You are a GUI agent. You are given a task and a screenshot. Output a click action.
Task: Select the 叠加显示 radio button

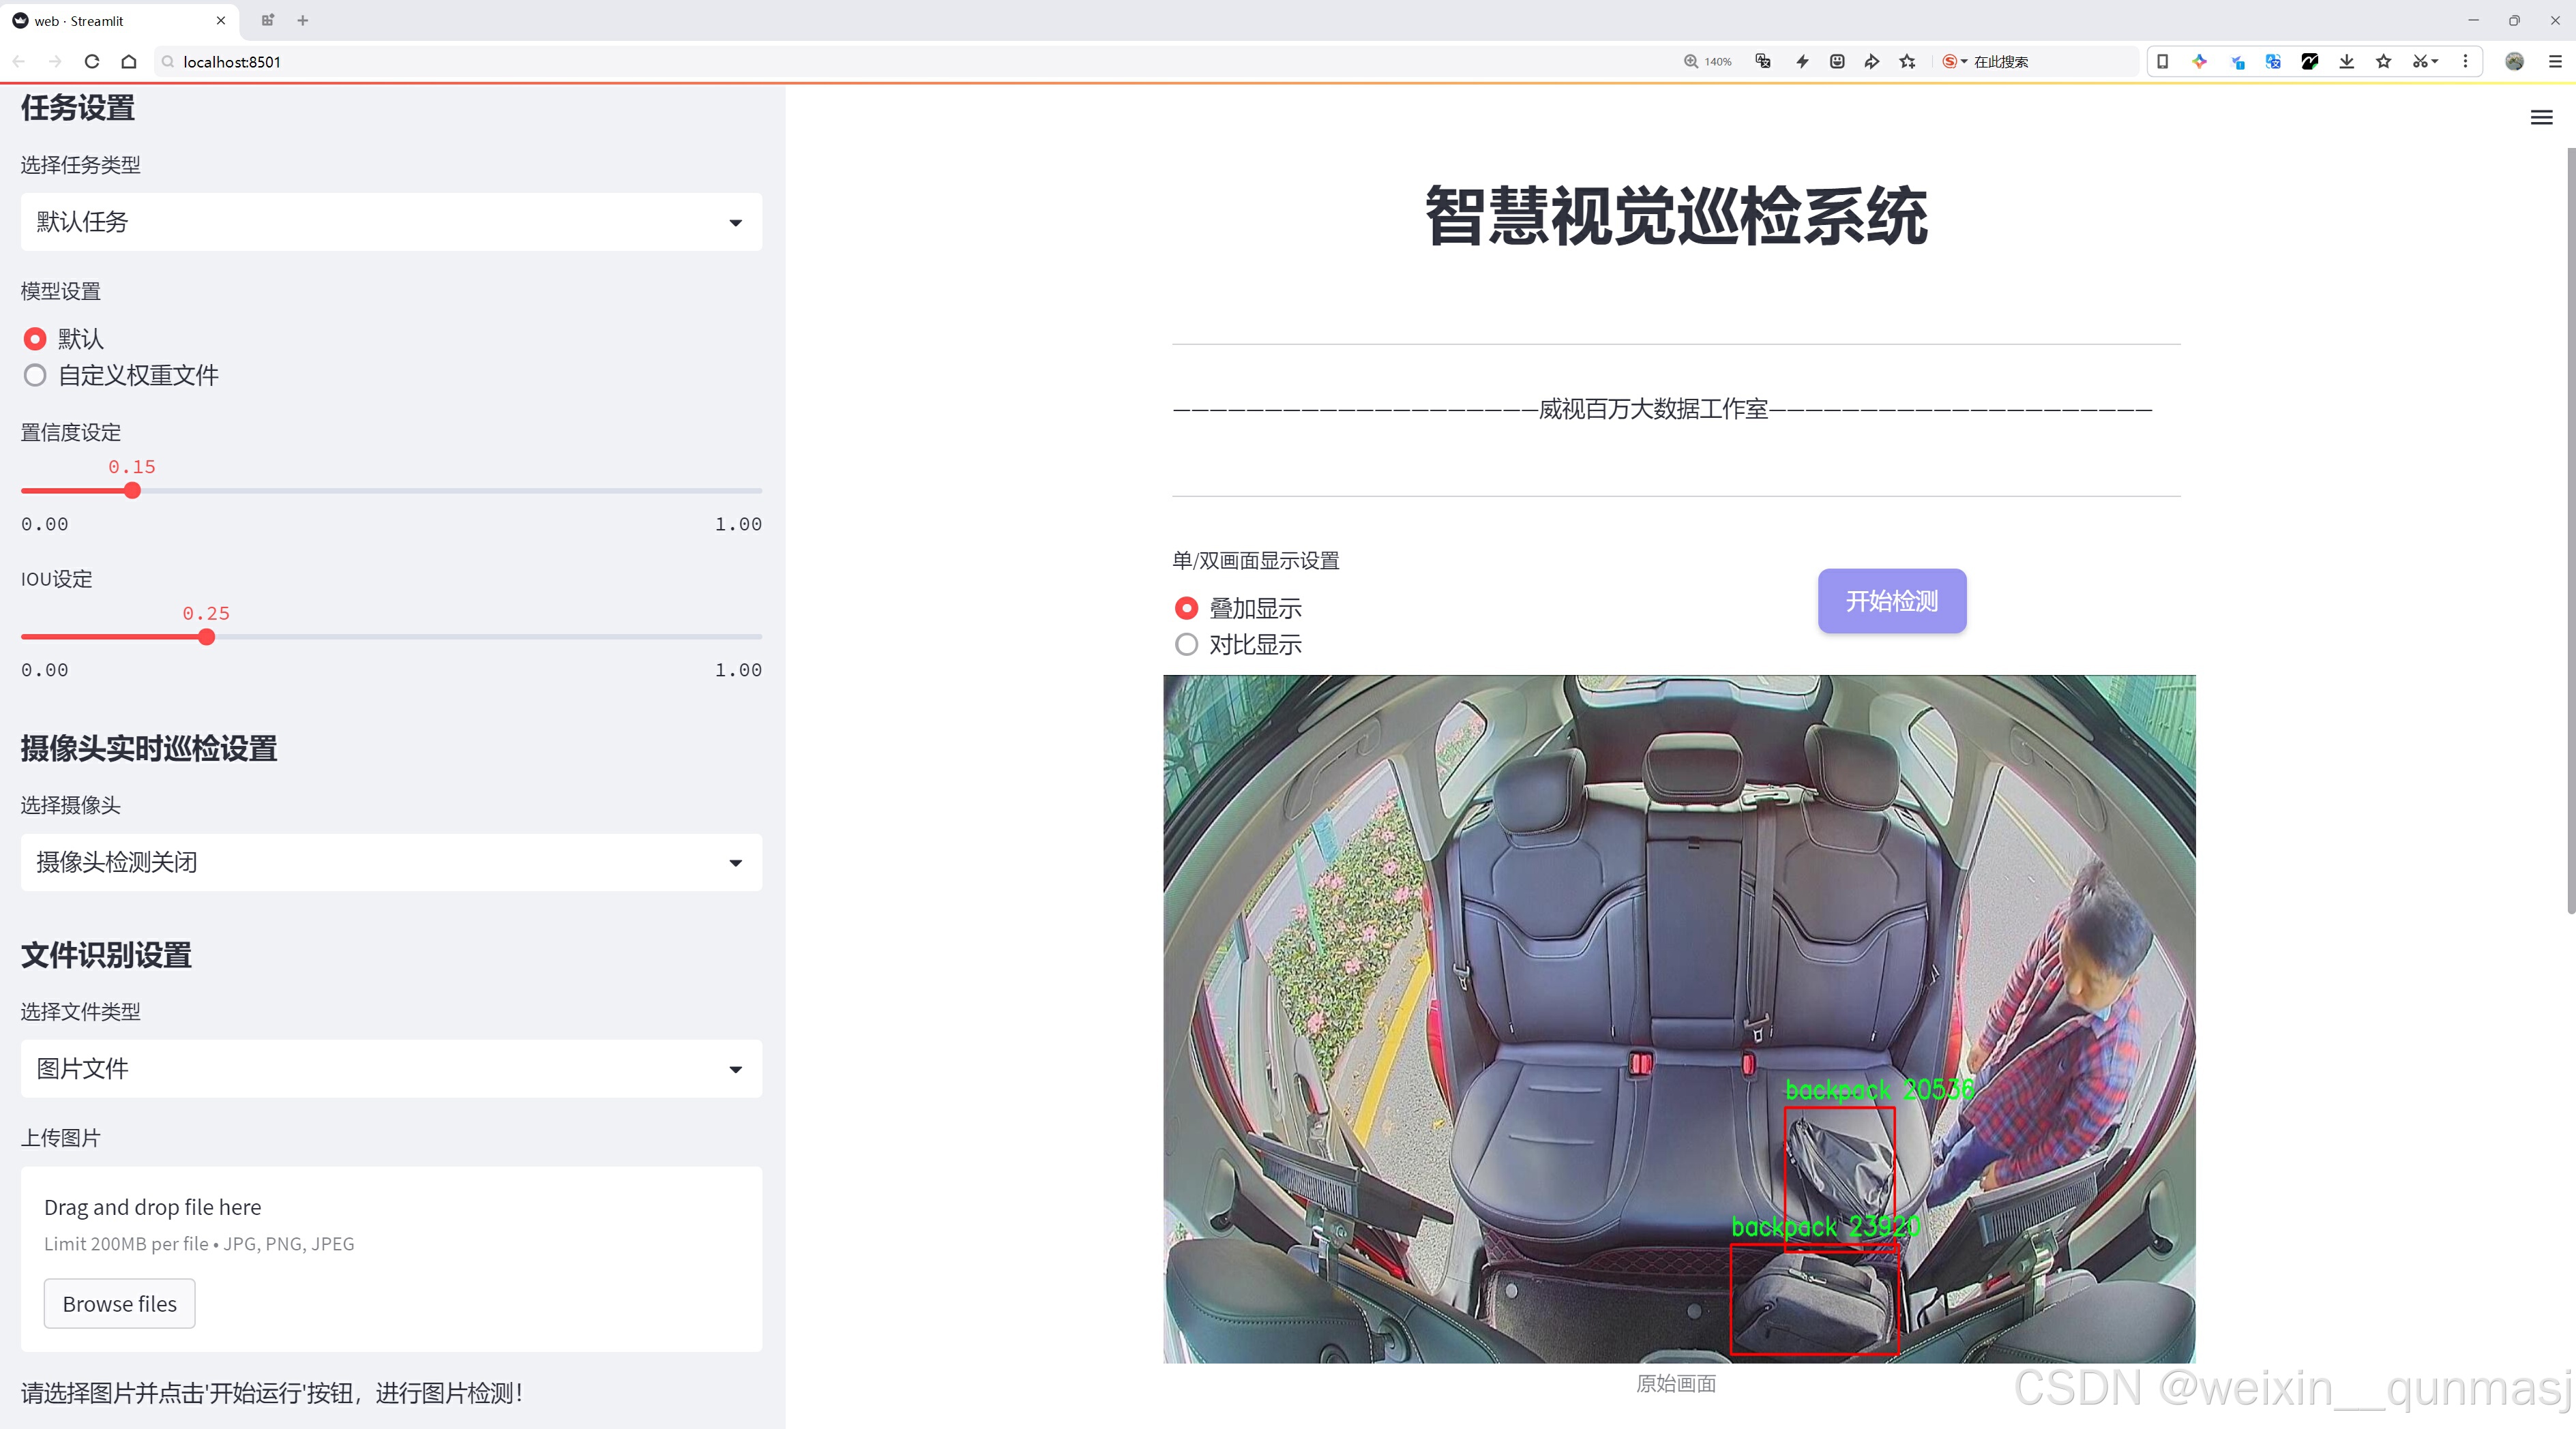[1186, 607]
